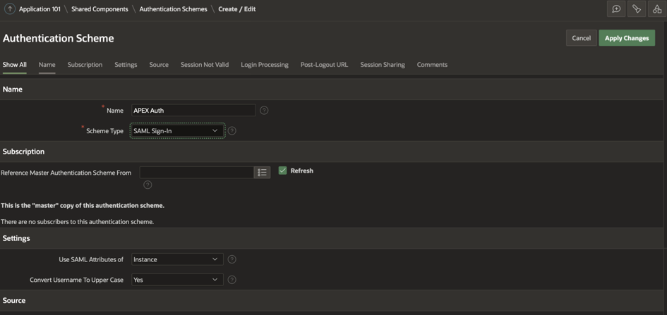Click the flashlight Find icon
Screen dimensions: 667x315
(637, 9)
